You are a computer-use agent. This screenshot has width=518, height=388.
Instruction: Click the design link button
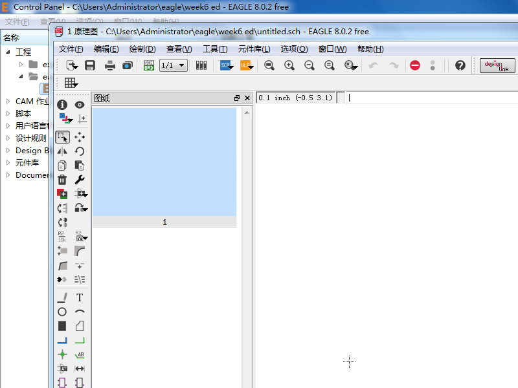[497, 66]
